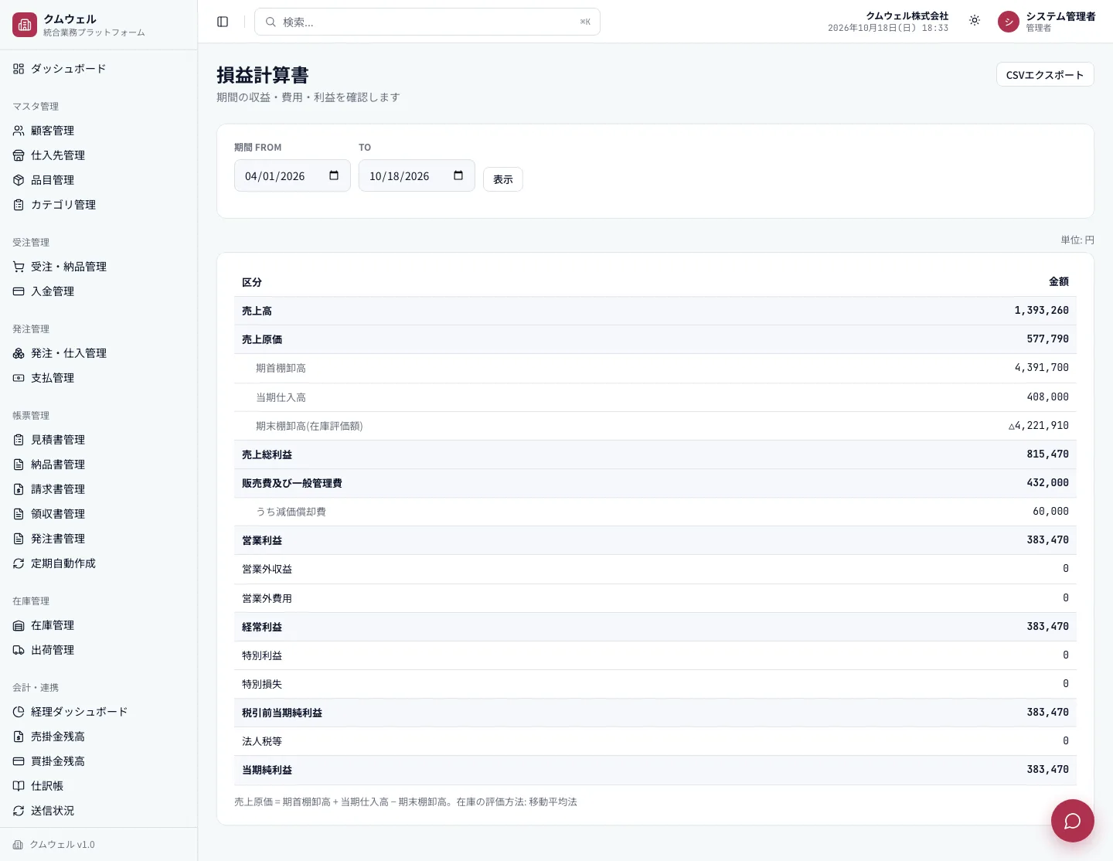Click the 仕訳帳 book icon

click(19, 786)
